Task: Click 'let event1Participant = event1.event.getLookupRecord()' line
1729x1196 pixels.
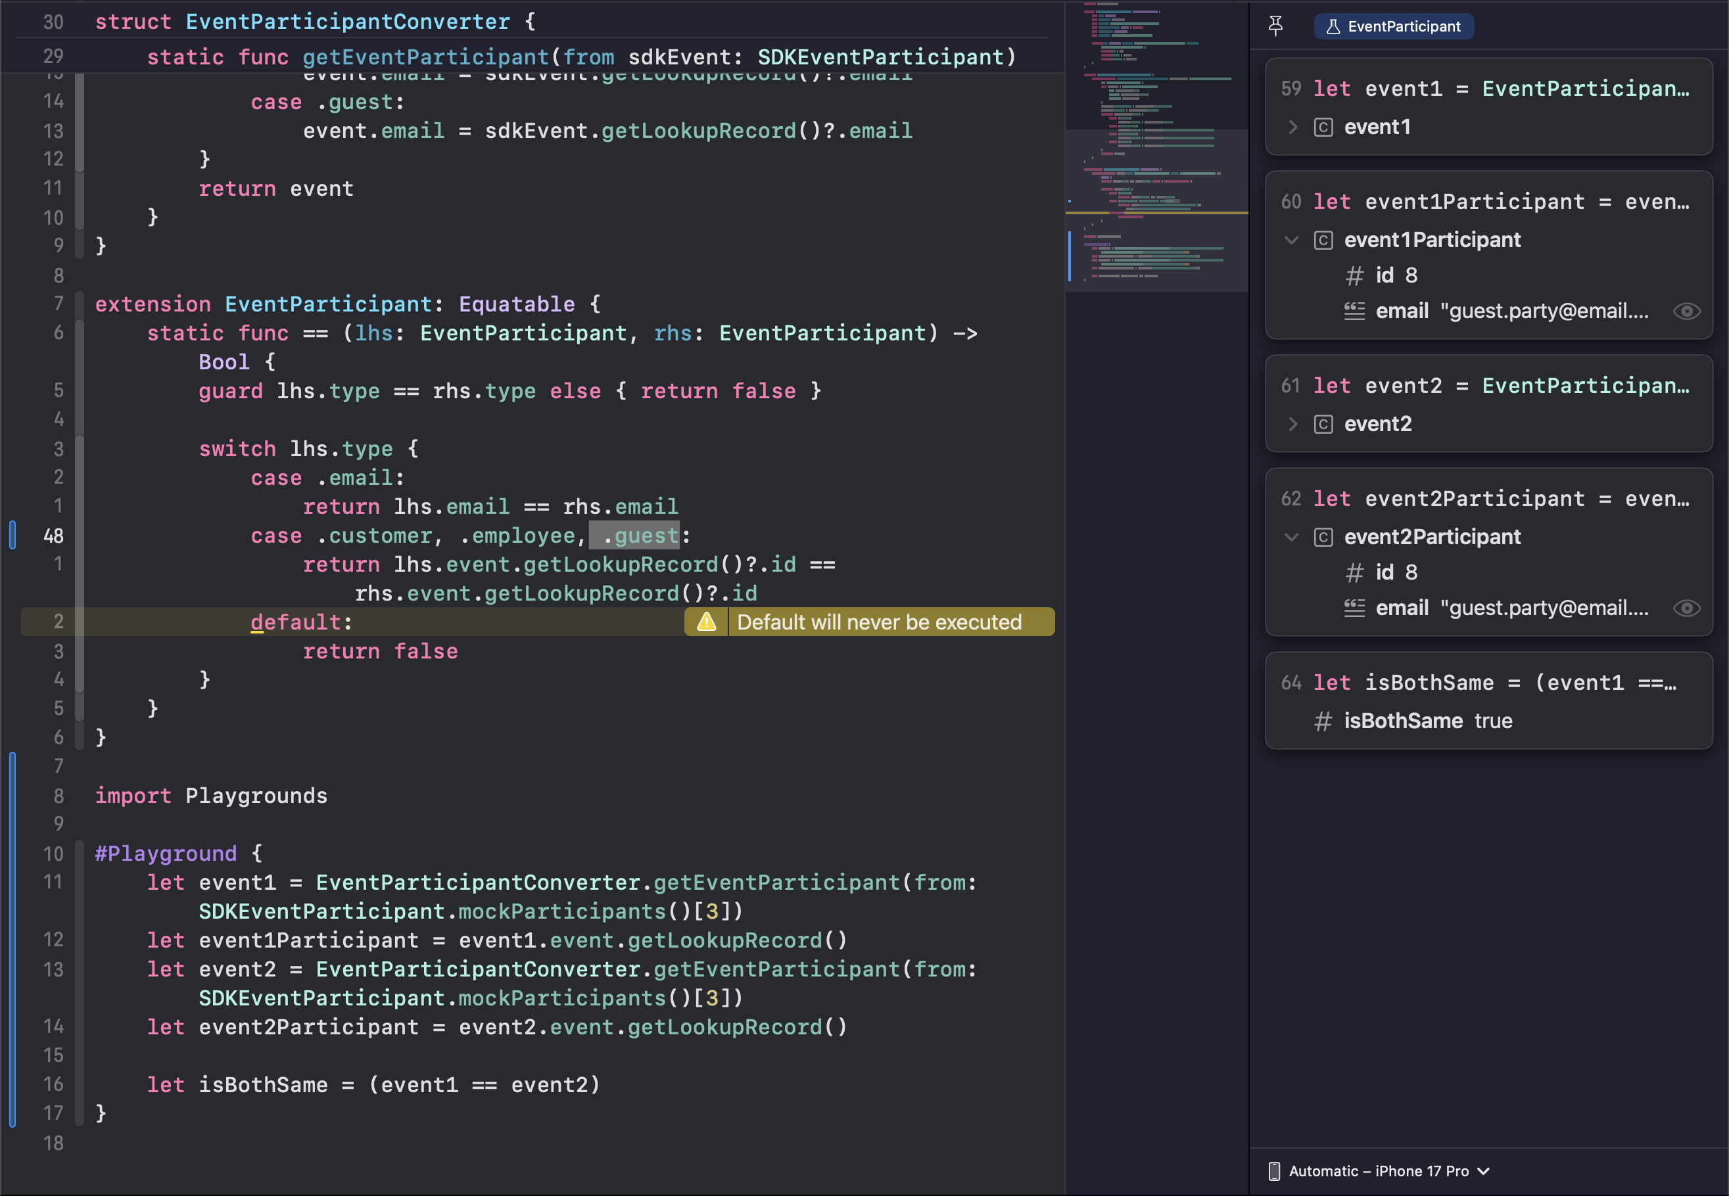Action: [497, 940]
